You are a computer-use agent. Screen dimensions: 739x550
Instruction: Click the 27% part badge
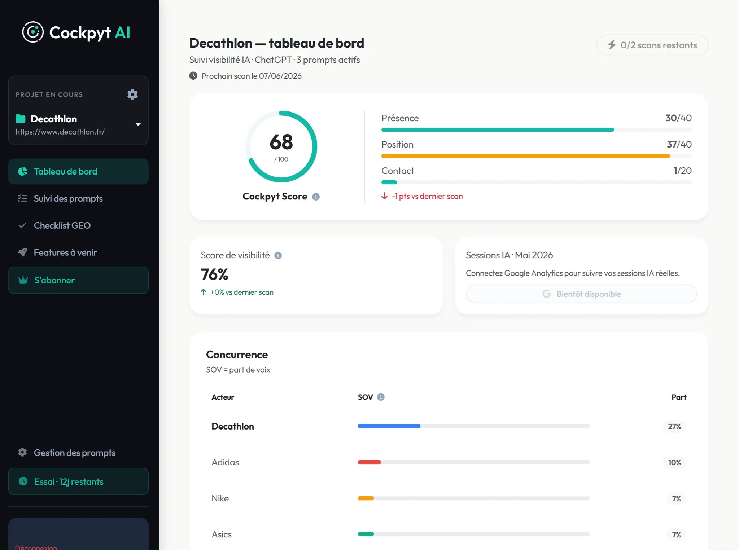coord(674,426)
